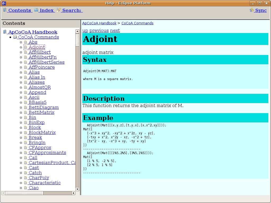Viewport: 271px width, 203px height.
Task: Go up one level with 'up' link
Action: (x=85, y=31)
